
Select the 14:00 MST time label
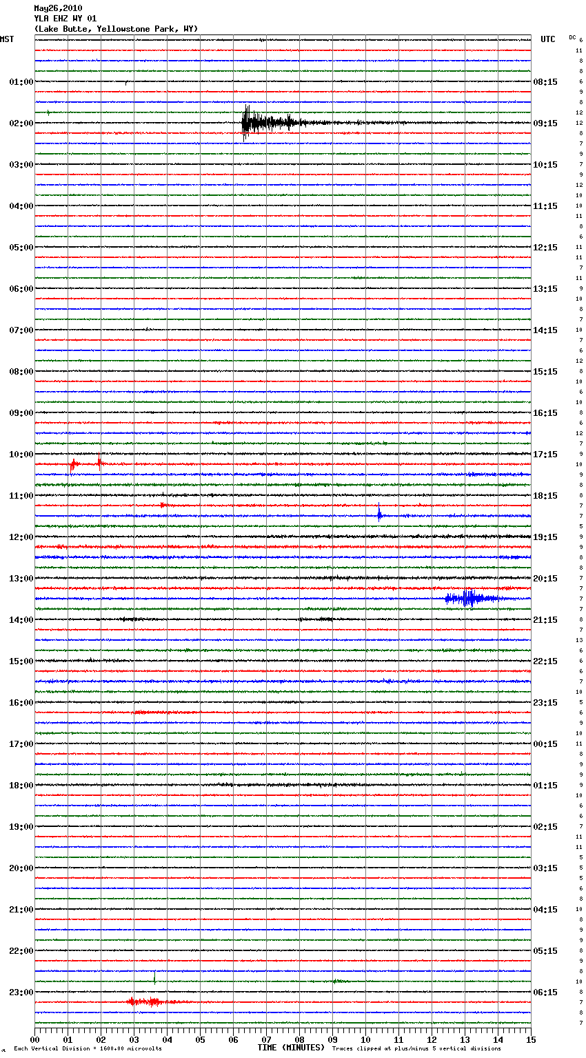click(21, 620)
